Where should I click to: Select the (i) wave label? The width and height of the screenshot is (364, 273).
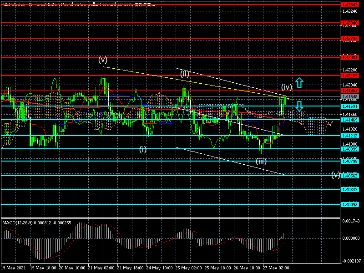(x=143, y=149)
